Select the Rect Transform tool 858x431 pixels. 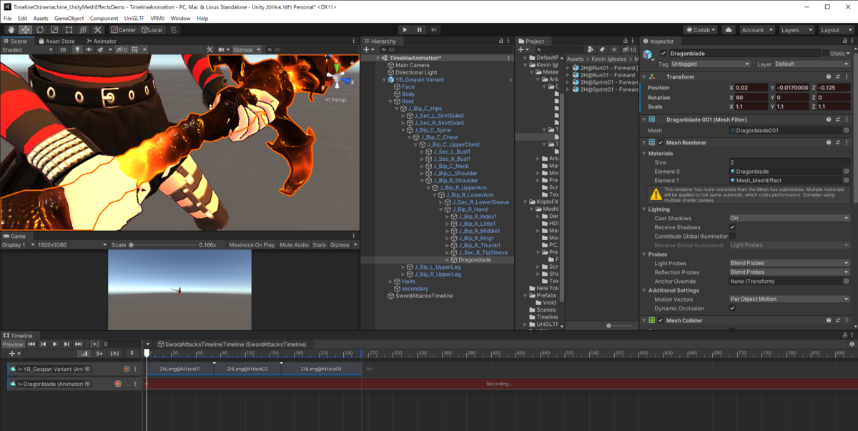(x=69, y=30)
